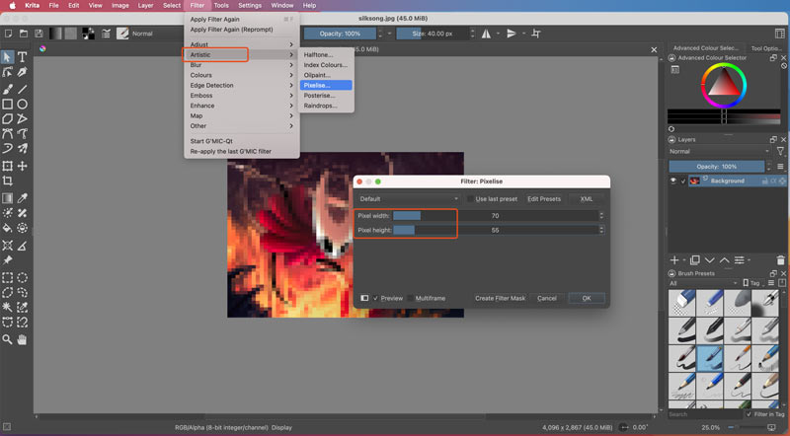This screenshot has width=790, height=436.
Task: Pick a colour in the colour triangle
Action: click(x=724, y=84)
